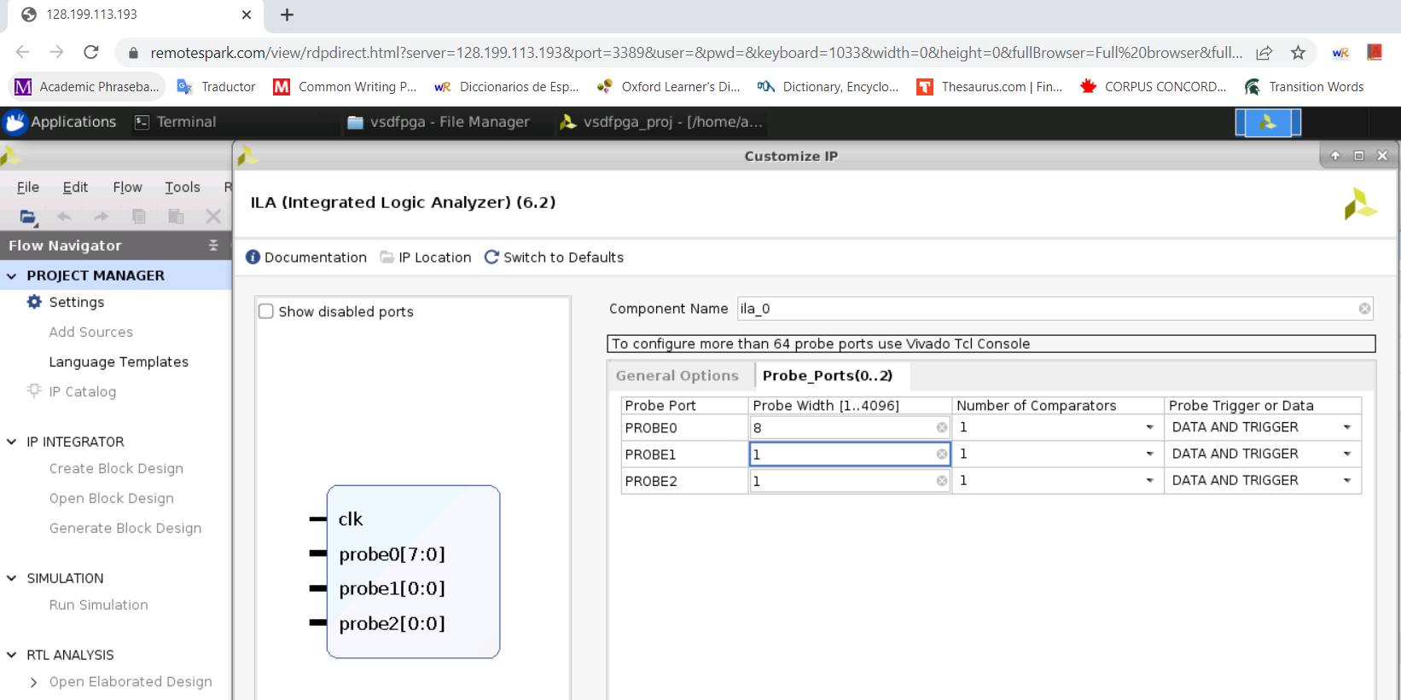Open PROBE1 Number of Comparators dropdown

tap(1149, 454)
